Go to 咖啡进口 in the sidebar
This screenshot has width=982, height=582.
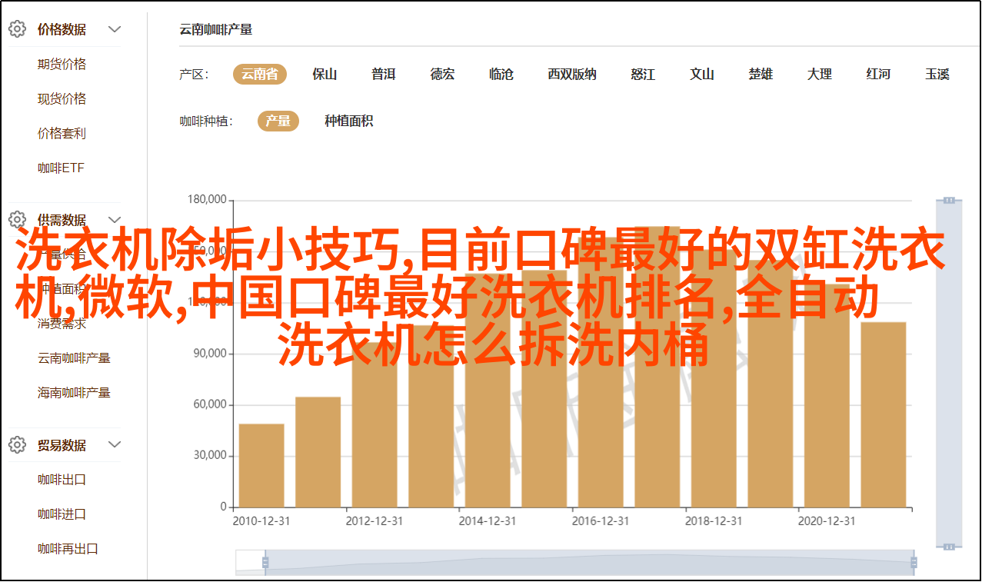point(62,514)
